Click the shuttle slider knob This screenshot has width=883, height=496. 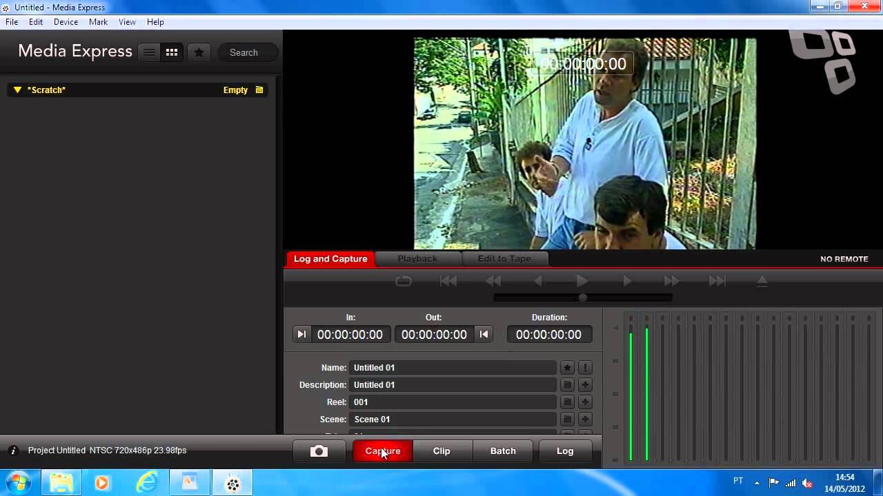583,298
